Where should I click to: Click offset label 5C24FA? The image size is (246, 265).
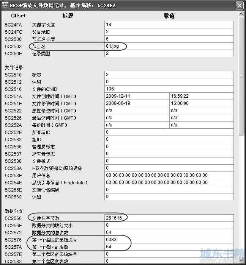[13, 25]
